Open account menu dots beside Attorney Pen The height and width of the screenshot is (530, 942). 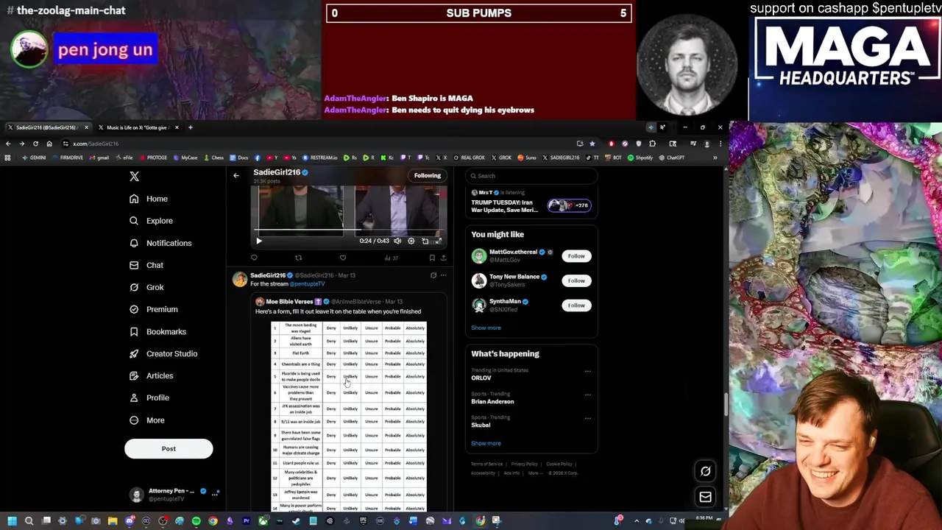215,495
